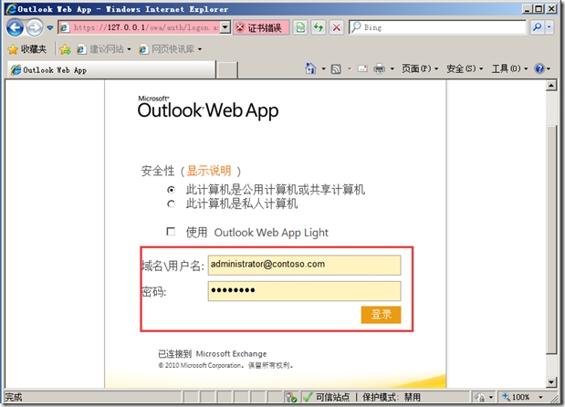Click the 可信站点 security zone indicator
Viewport: 565px width, 407px height.
[327, 397]
